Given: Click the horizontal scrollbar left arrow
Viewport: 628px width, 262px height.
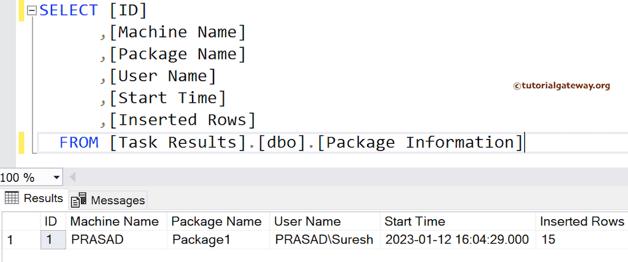Looking at the screenshot, I should 72,178.
